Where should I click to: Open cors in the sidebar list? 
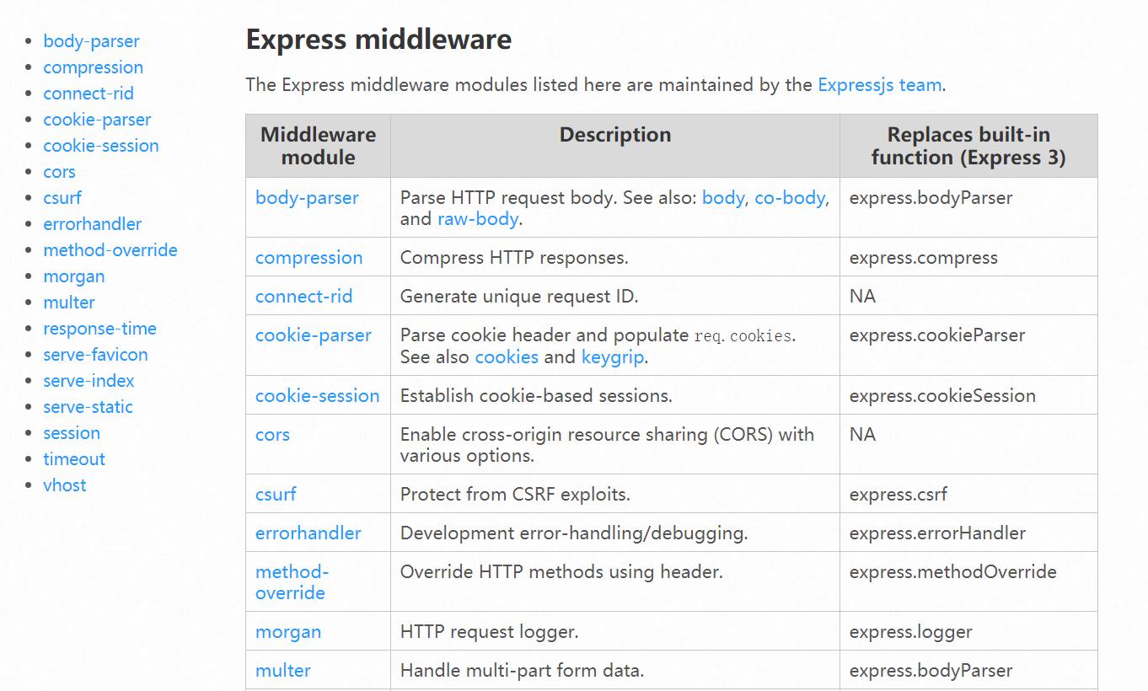coord(59,172)
